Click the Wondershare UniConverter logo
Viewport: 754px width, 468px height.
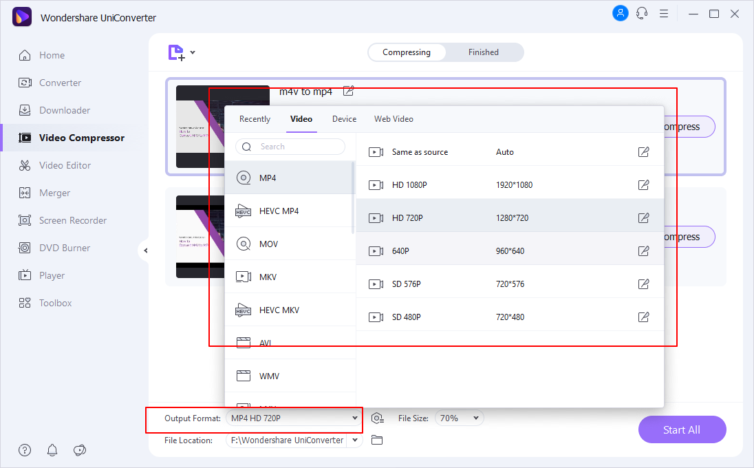point(21,17)
